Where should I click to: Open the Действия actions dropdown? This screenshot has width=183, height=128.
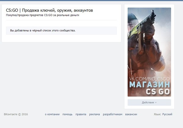[149, 102]
